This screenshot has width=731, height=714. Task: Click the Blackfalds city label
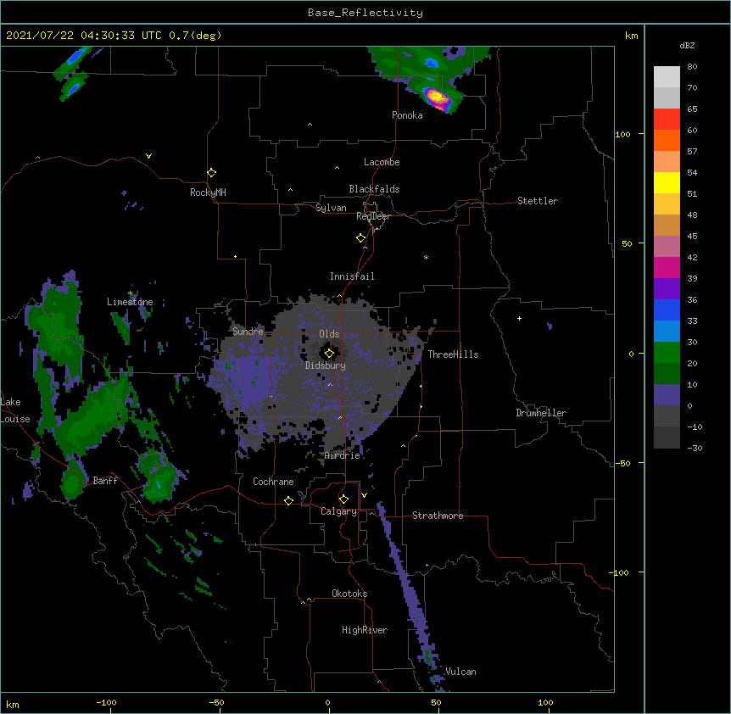[374, 189]
